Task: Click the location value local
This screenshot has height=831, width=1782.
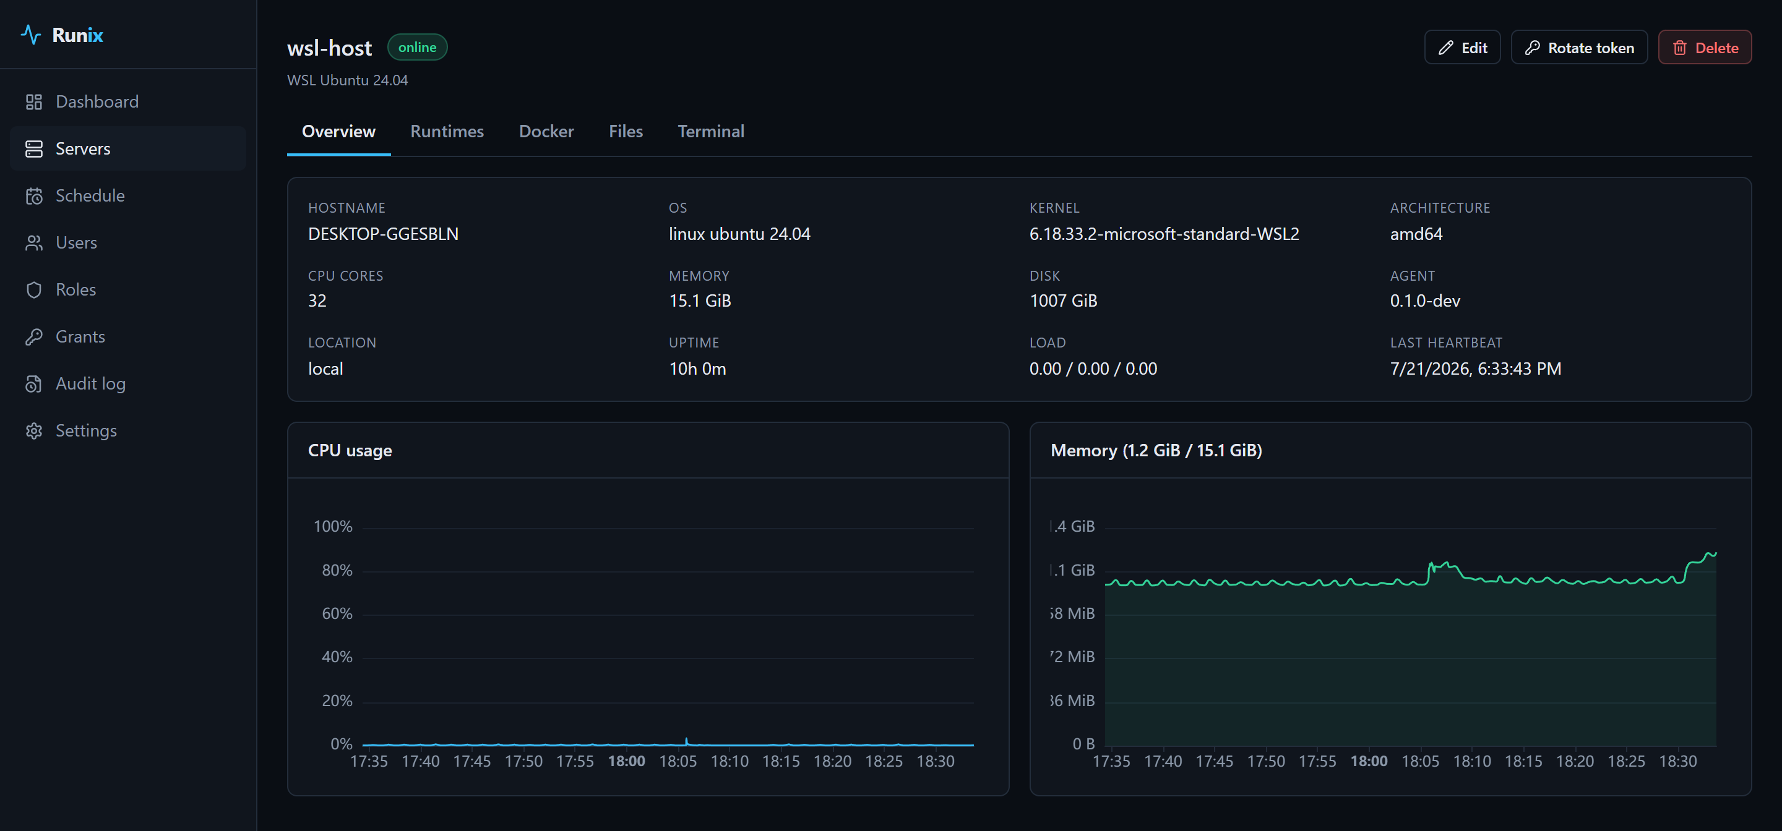Action: coord(325,369)
